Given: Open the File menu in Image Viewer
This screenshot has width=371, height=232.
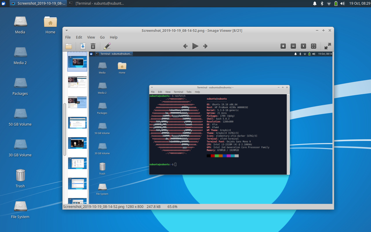Looking at the screenshot, I should click(x=68, y=37).
